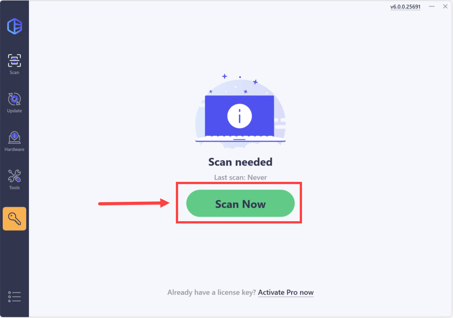Close the Driver Easy window
This screenshot has height=318, width=453.
coord(445,6)
